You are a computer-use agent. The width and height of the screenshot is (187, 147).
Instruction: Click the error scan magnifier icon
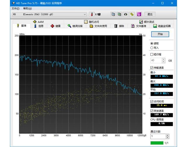tap(70, 26)
